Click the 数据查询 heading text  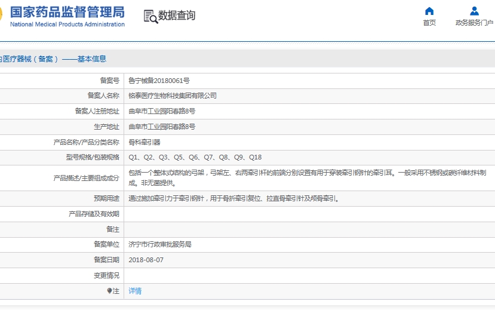(x=177, y=16)
